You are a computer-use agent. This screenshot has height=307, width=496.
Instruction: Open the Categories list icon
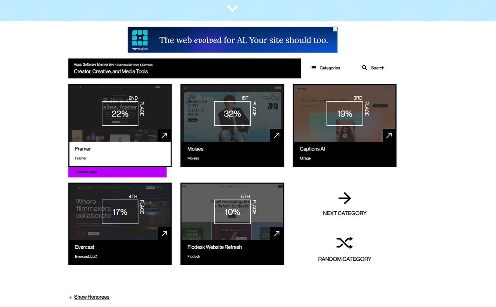click(313, 68)
